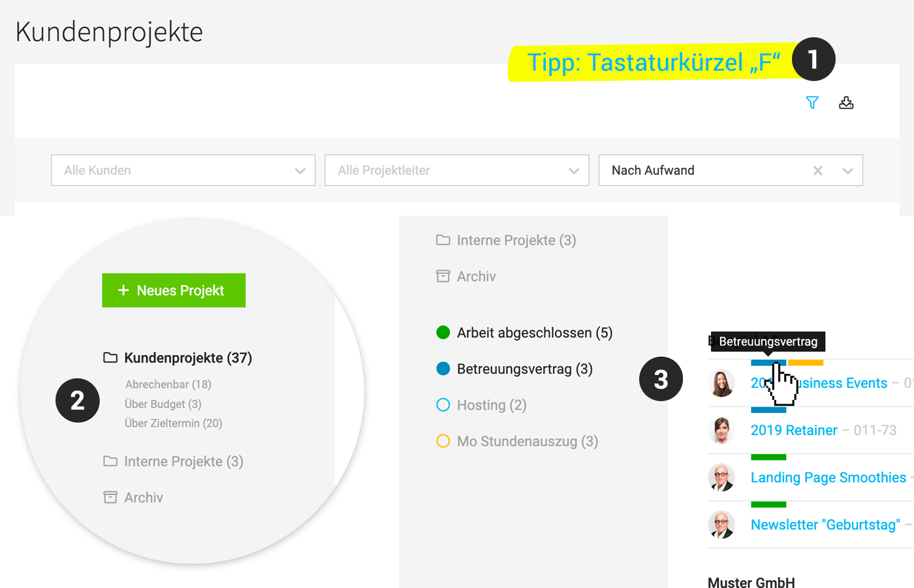This screenshot has width=914, height=588.
Task: Click the Neues Projekt button
Action: click(x=174, y=290)
